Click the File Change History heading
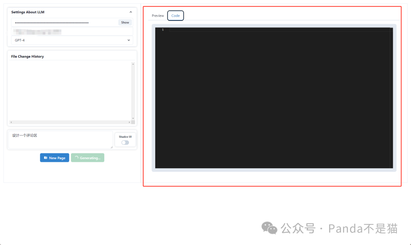The image size is (411, 245). tap(27, 57)
